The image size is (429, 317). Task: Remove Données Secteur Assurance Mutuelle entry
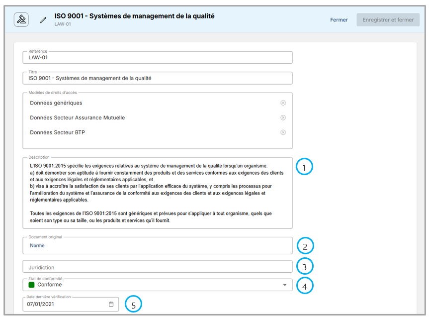coord(283,118)
